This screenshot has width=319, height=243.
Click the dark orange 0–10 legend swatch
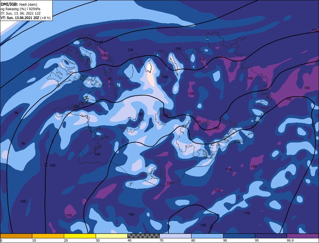pos(16,236)
